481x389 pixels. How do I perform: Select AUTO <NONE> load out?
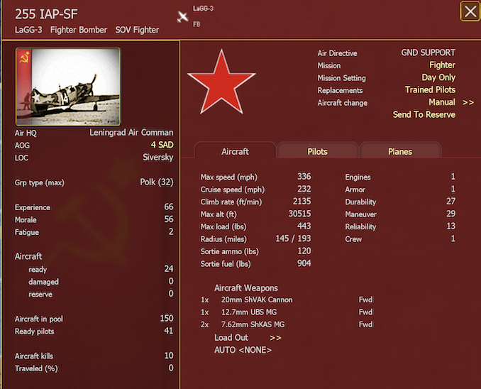click(243, 350)
